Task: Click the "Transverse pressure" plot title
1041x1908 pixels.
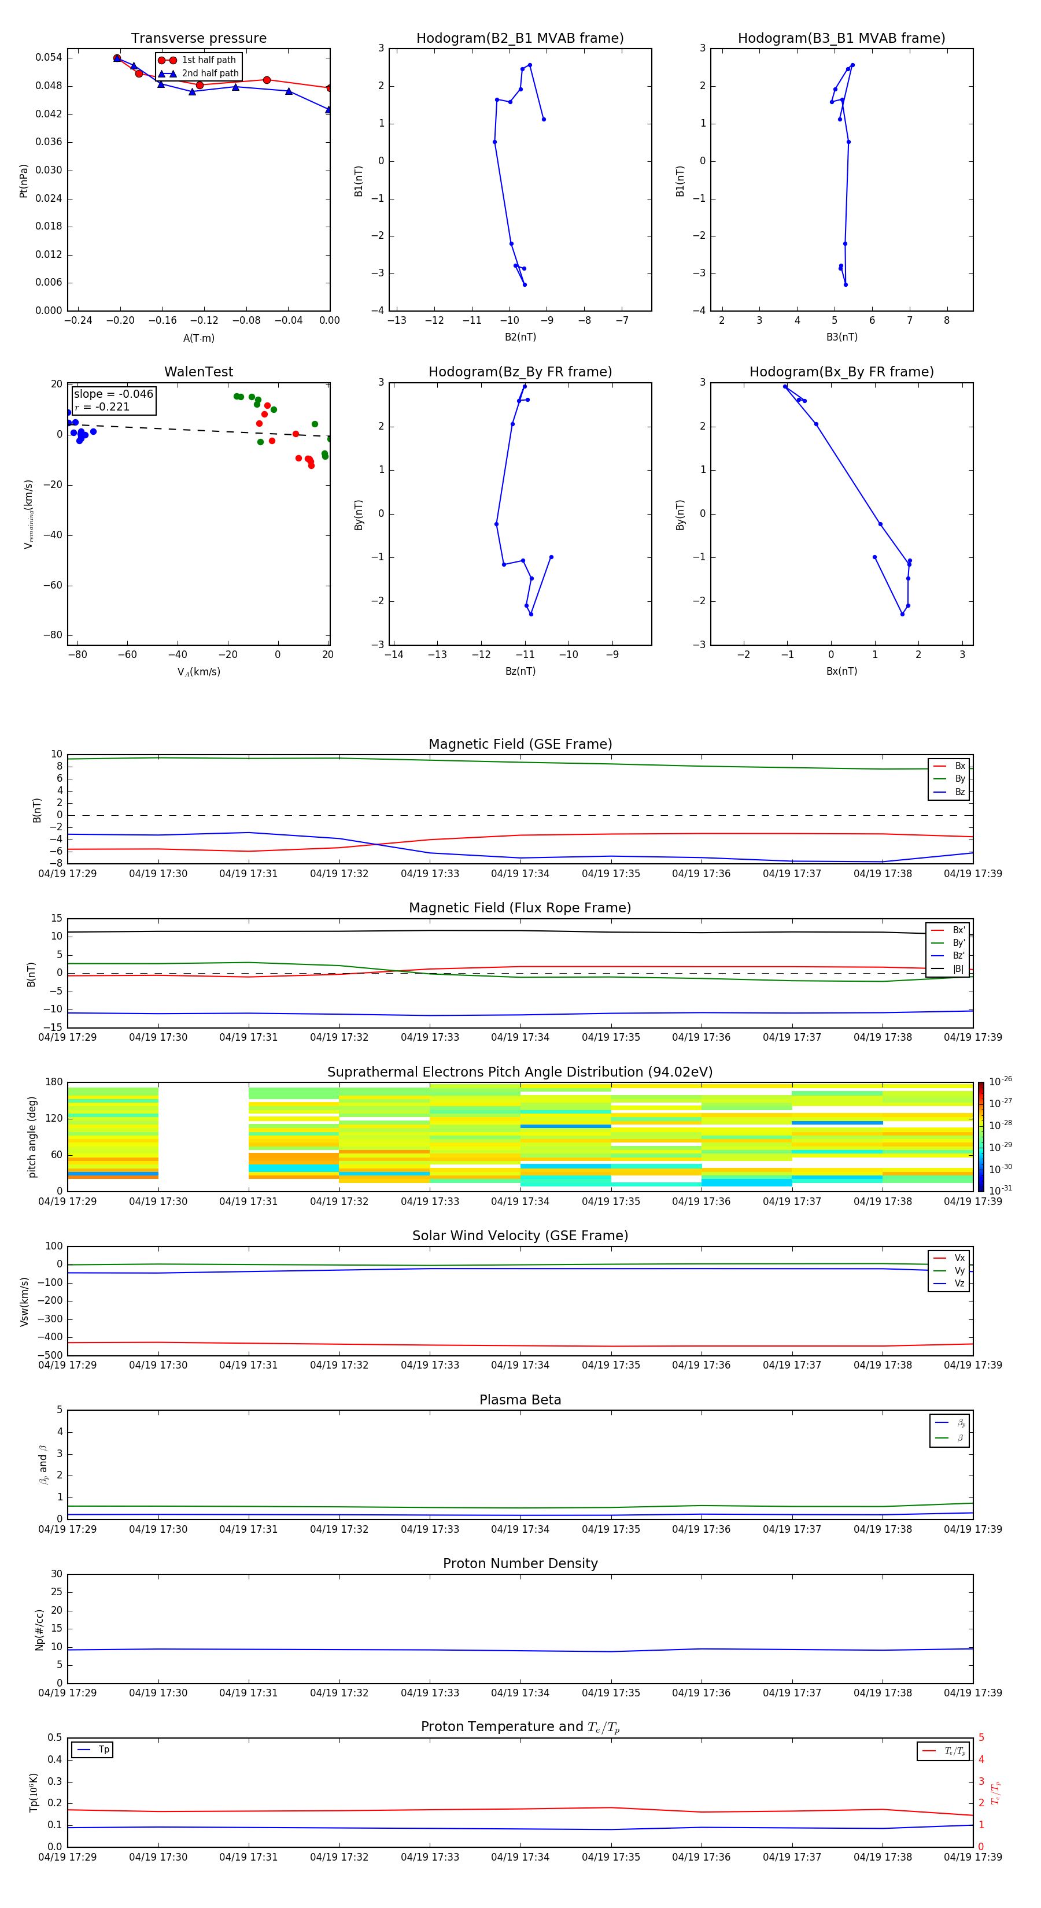Action: point(198,39)
